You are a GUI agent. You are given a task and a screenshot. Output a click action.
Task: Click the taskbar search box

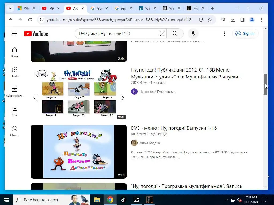(x=51, y=200)
